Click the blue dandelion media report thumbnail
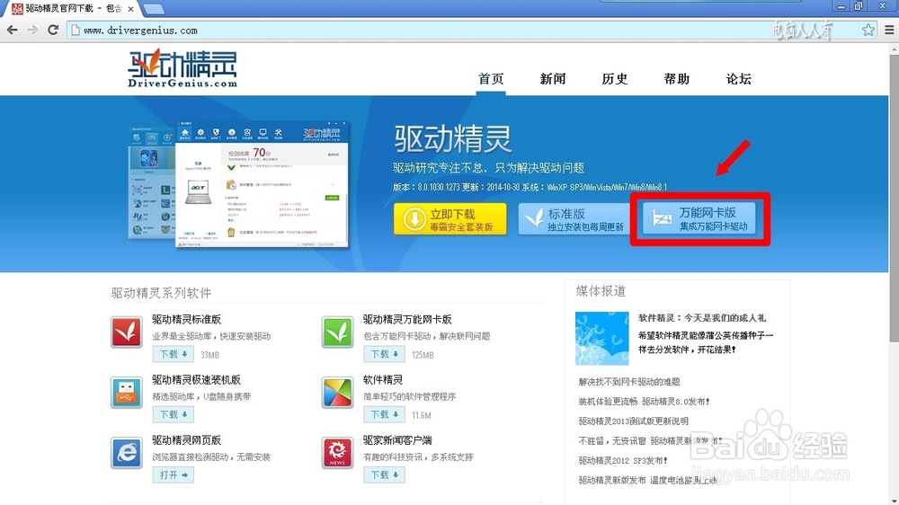 point(602,338)
